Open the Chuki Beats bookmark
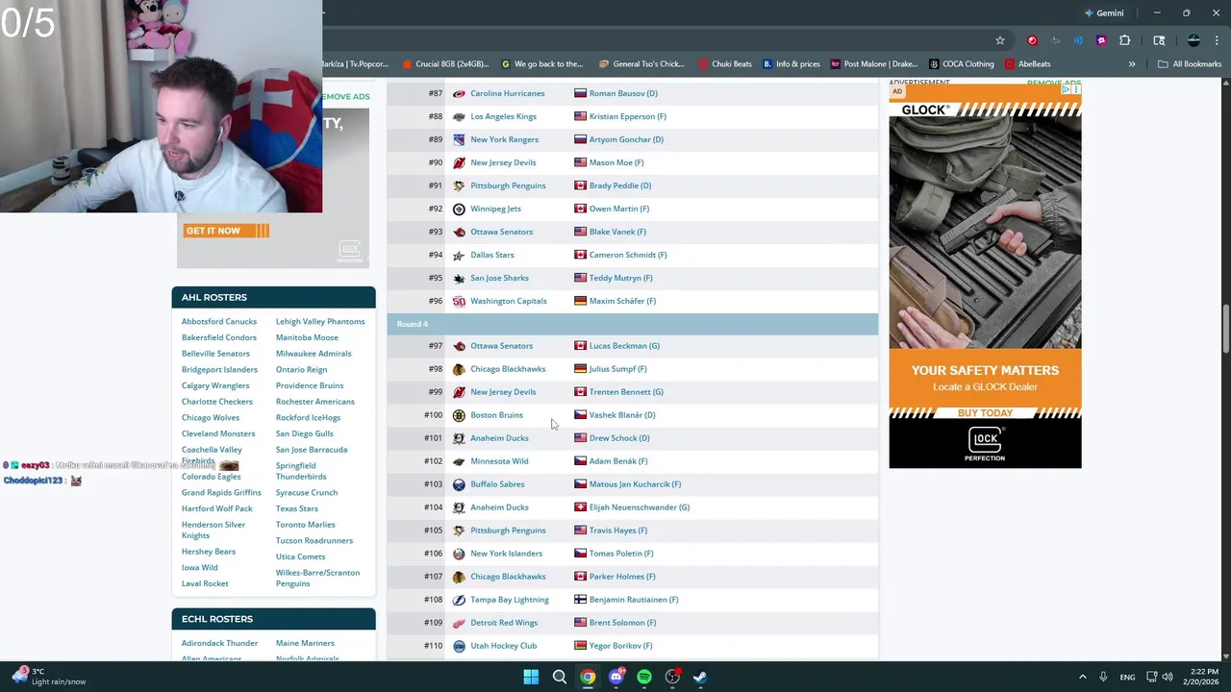The image size is (1231, 692). pyautogui.click(x=724, y=64)
